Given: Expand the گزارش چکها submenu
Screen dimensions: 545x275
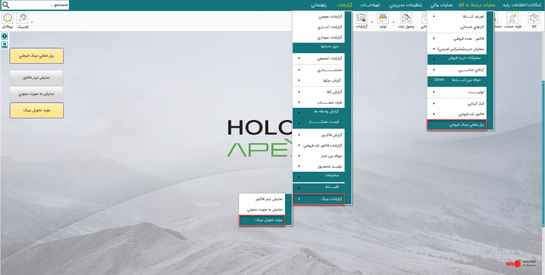Looking at the screenshot, I should (318, 81).
